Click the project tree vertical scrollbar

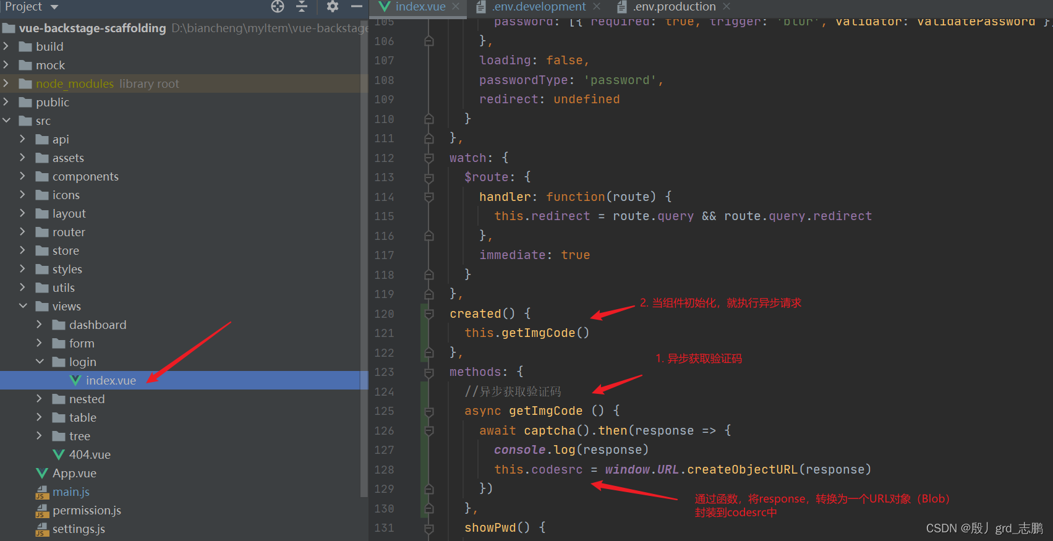[x=364, y=260]
